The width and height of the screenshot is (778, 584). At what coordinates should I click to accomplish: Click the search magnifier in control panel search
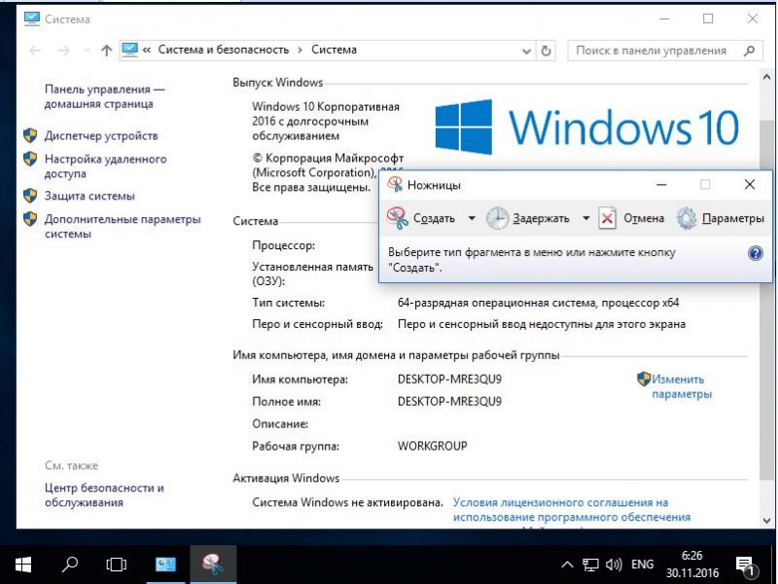750,51
